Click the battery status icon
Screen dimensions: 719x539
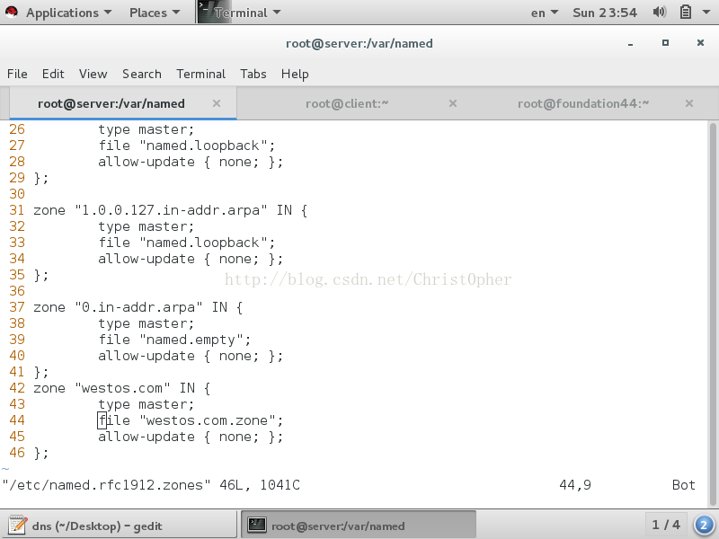(686, 12)
